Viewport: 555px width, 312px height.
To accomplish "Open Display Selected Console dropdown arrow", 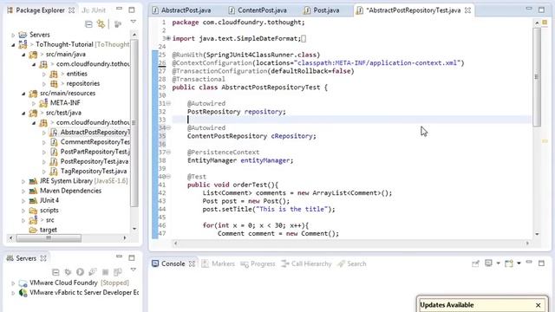I will [498, 263].
